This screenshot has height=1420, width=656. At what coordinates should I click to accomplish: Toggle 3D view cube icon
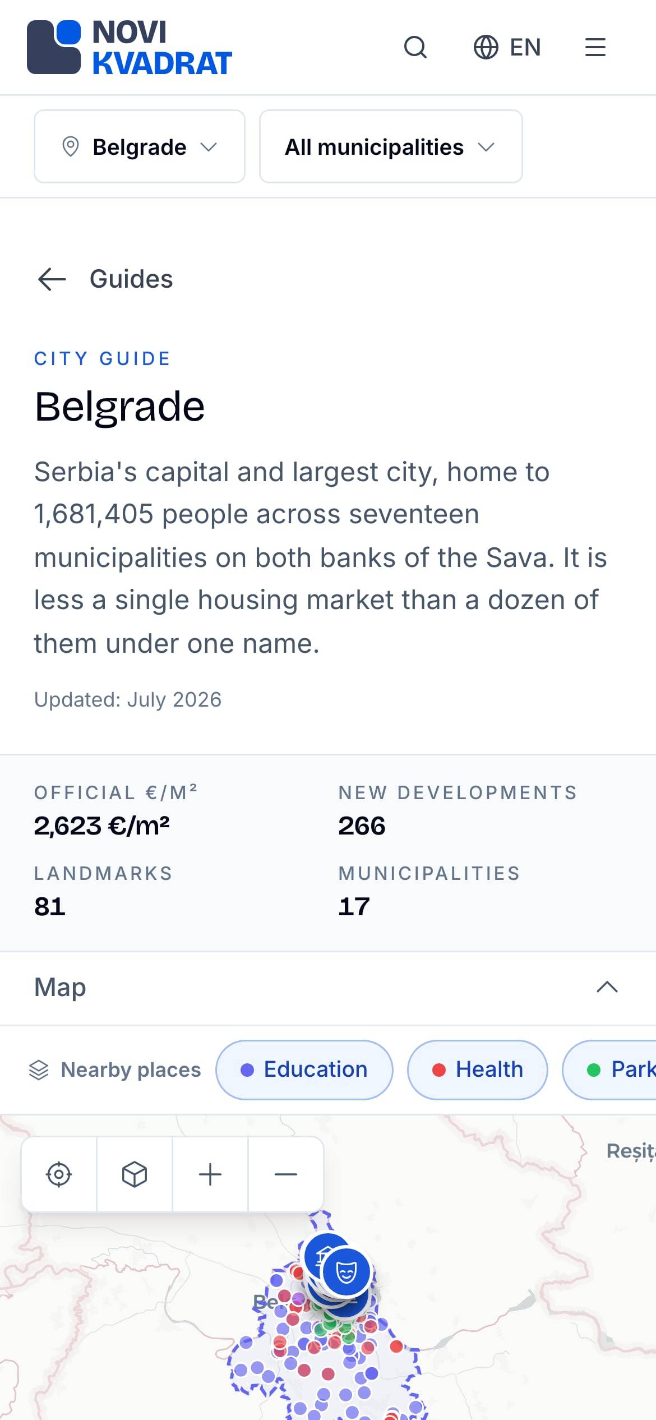click(x=135, y=1174)
